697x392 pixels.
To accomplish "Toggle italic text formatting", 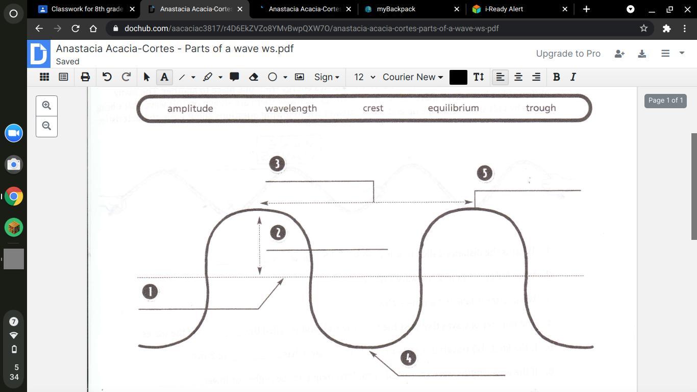I will [573, 77].
